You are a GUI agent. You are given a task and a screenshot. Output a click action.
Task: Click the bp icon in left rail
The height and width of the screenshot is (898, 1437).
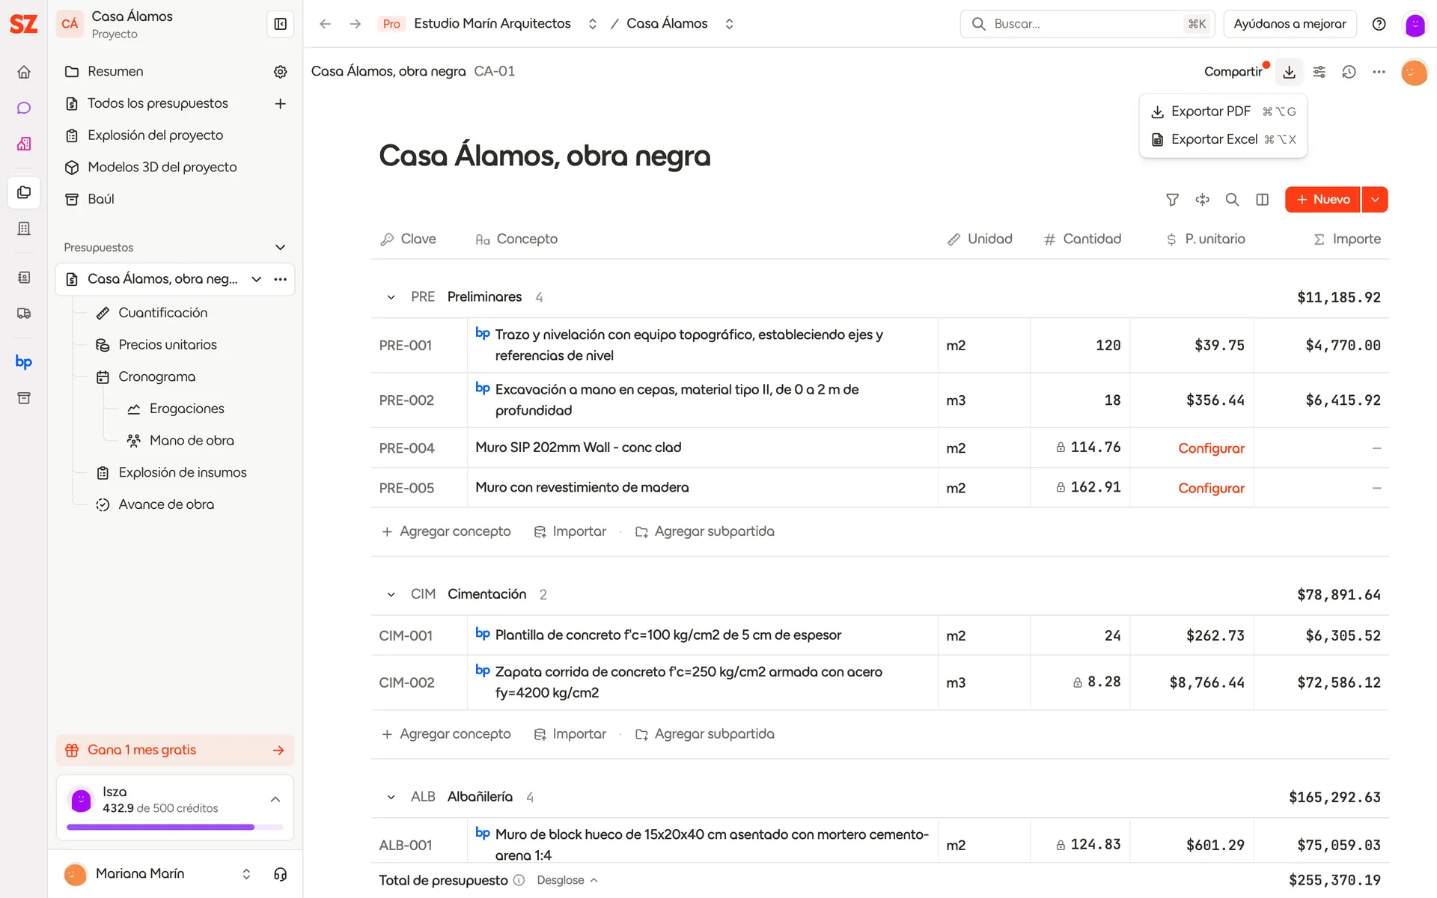click(x=24, y=362)
